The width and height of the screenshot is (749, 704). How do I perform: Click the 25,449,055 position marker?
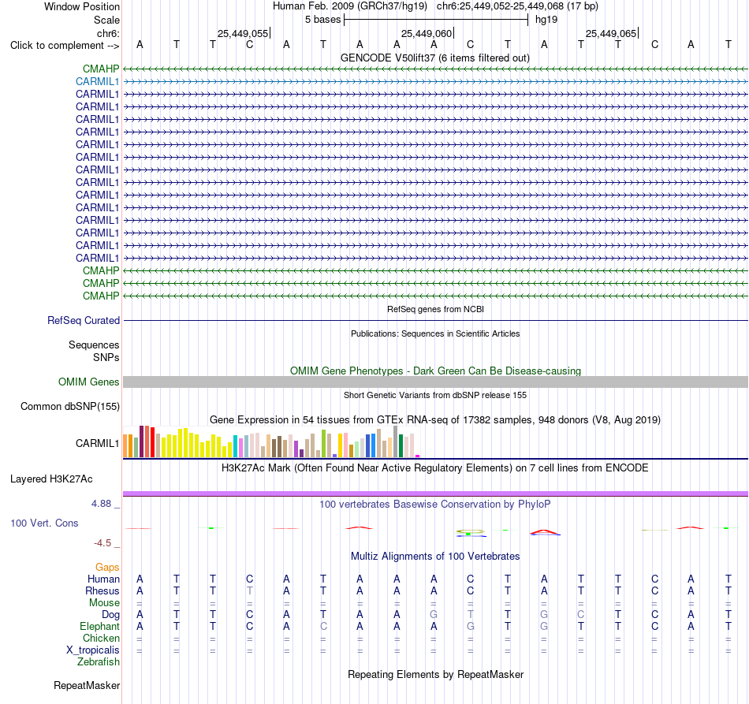pyautogui.click(x=243, y=33)
